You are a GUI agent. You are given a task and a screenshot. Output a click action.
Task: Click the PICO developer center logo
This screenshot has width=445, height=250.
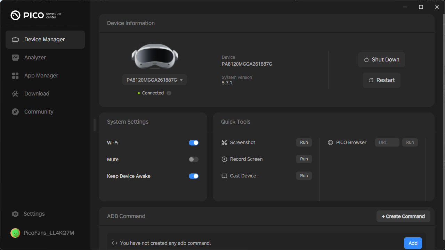pyautogui.click(x=36, y=15)
